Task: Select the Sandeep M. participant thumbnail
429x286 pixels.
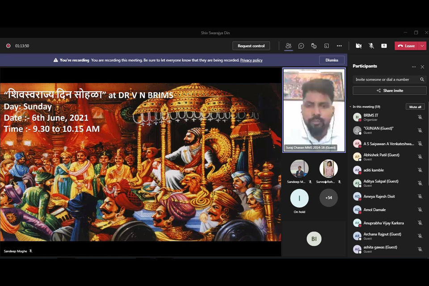Action: (x=299, y=169)
